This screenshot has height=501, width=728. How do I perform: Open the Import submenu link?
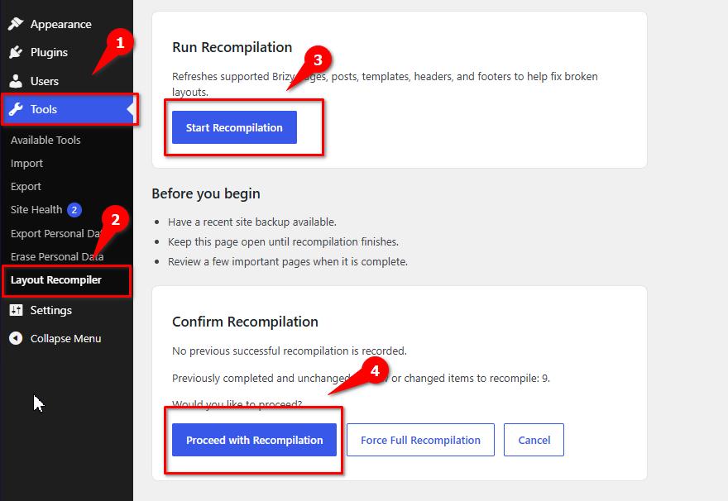click(x=26, y=164)
